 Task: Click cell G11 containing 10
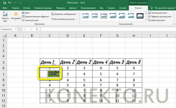(x=117, y=95)
